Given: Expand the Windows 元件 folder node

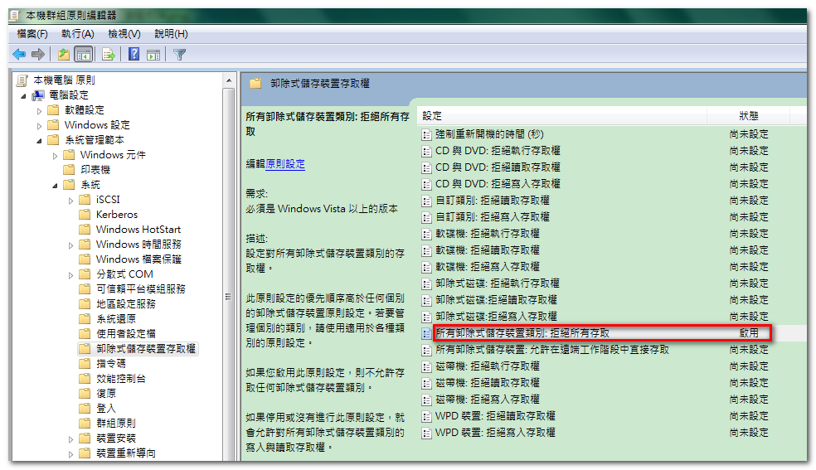Looking at the screenshot, I should click(x=55, y=155).
